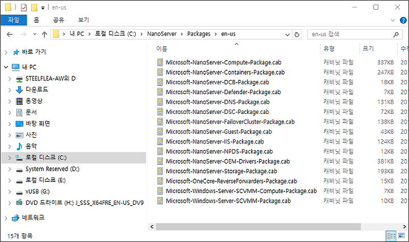Sort by the 이름 column header
This screenshot has height=242, width=409.
(x=162, y=49)
